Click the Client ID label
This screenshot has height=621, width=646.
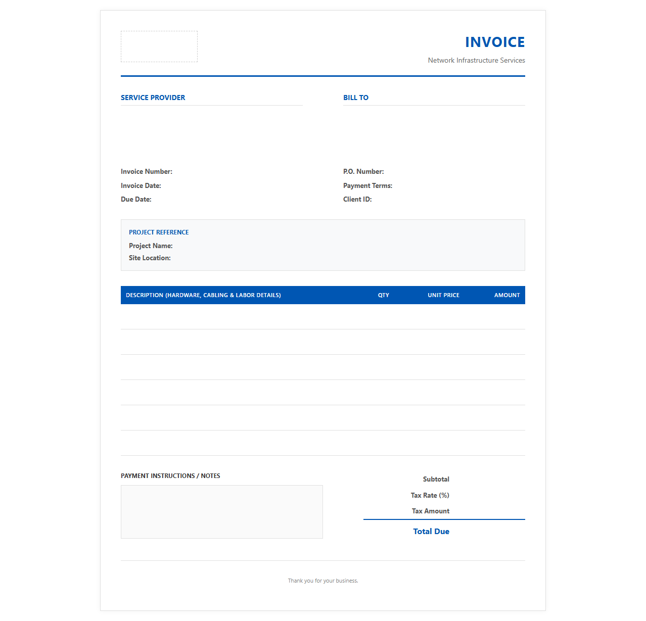point(357,199)
